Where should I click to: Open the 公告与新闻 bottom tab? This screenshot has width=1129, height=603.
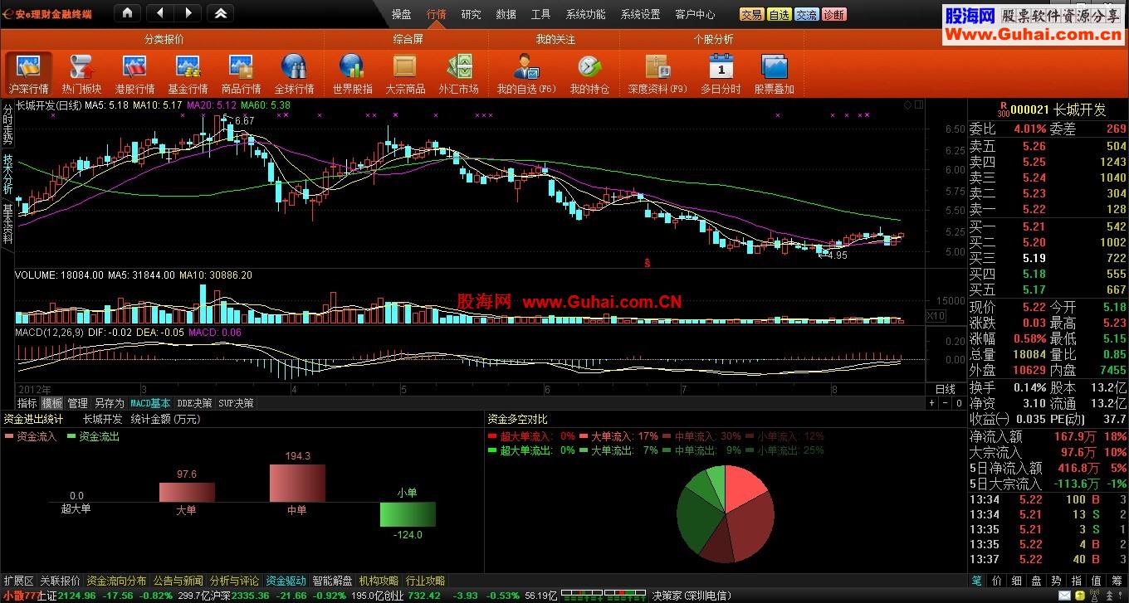[178, 581]
